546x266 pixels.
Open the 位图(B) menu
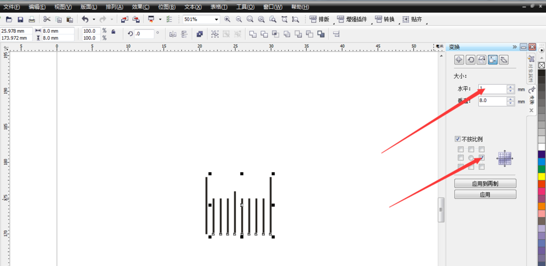pyautogui.click(x=167, y=7)
